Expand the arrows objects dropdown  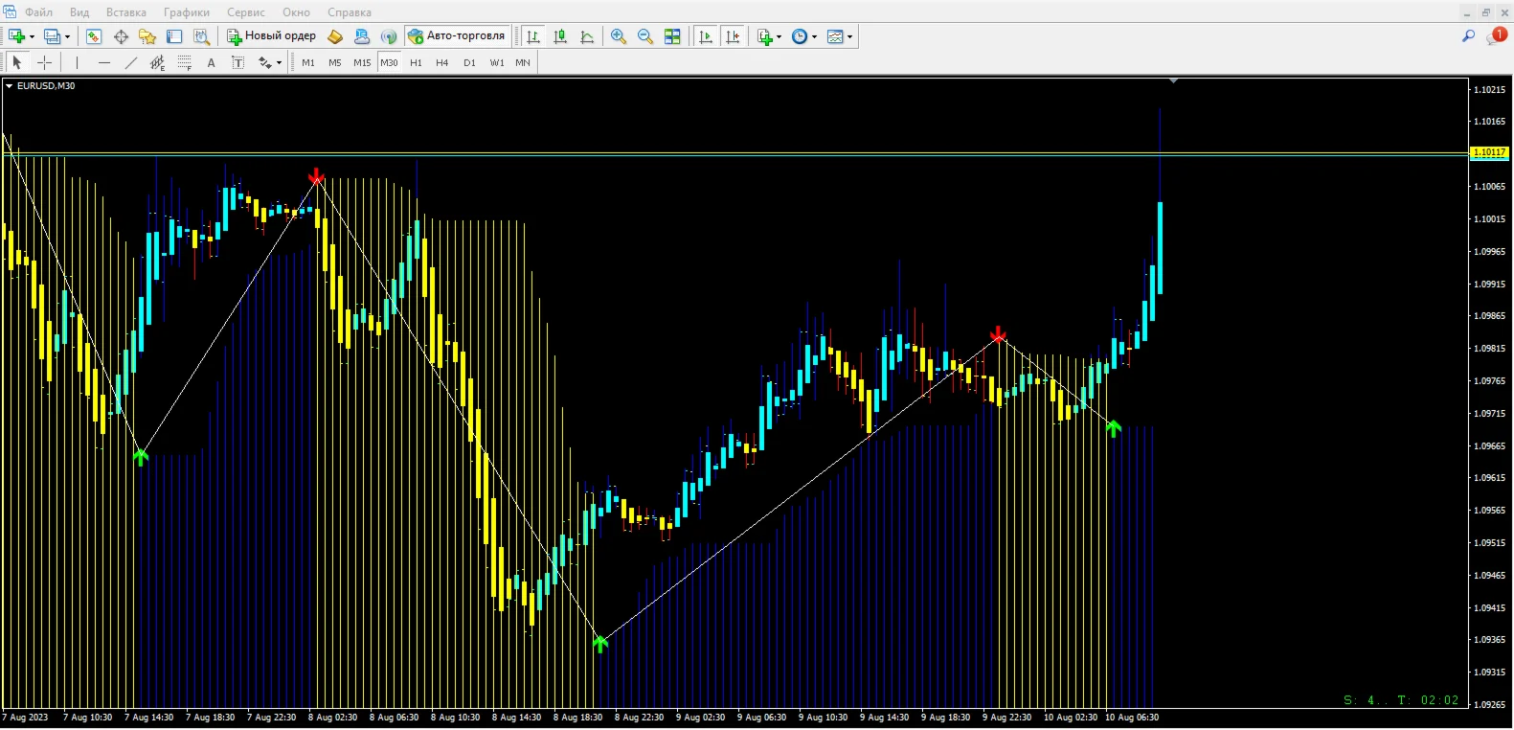pos(279,62)
